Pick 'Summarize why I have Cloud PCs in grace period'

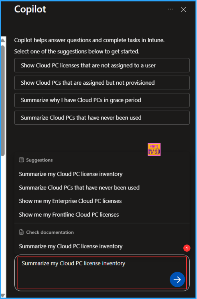coord(102,100)
